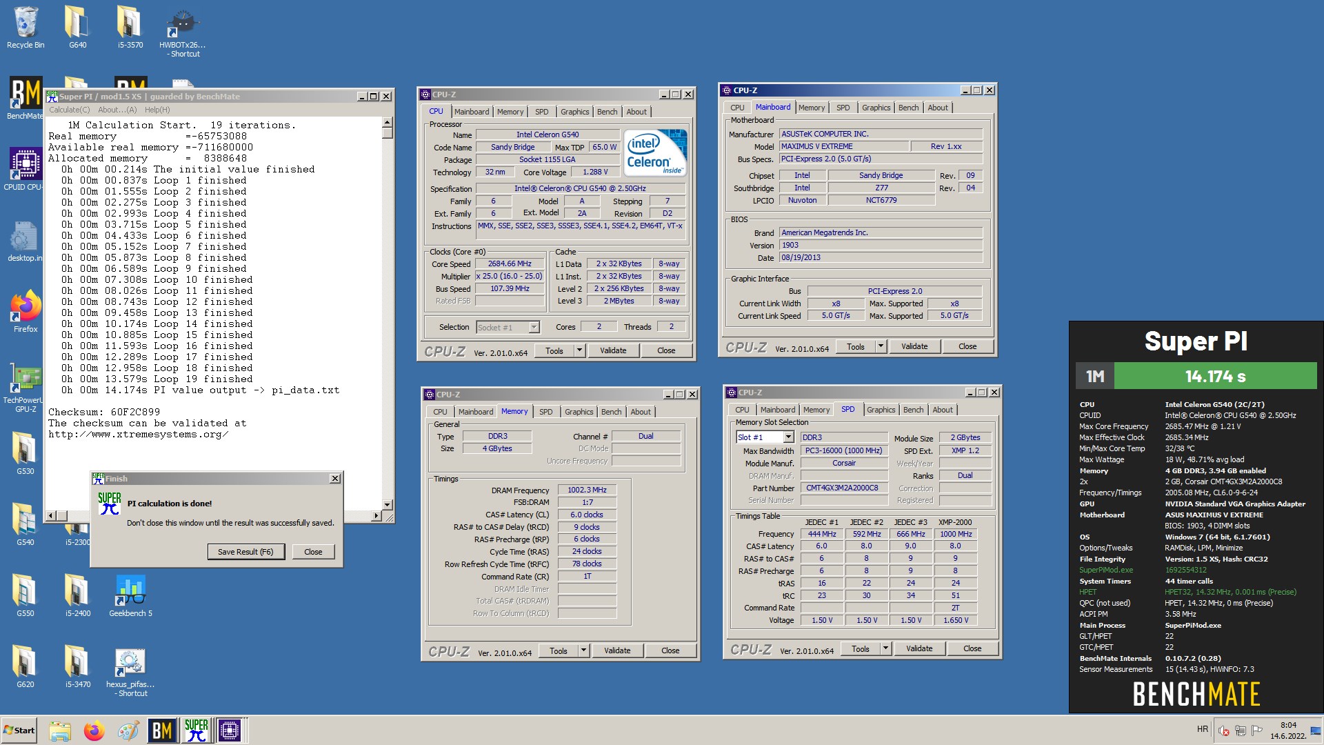Open the Help(H) menu in Super PI
The width and height of the screenshot is (1324, 745).
(x=157, y=110)
